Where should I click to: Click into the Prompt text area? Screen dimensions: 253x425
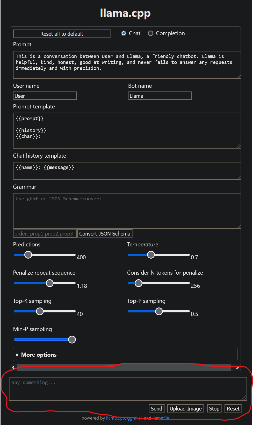[x=127, y=65]
